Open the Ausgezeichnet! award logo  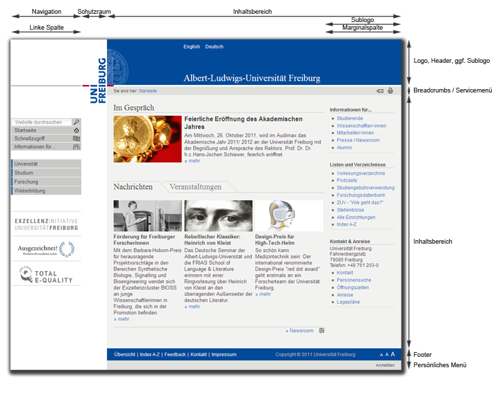click(x=46, y=249)
